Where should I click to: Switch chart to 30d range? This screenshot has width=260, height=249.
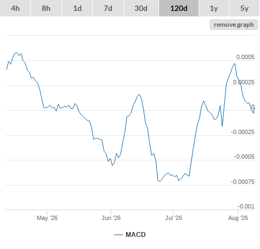pyautogui.click(x=141, y=8)
